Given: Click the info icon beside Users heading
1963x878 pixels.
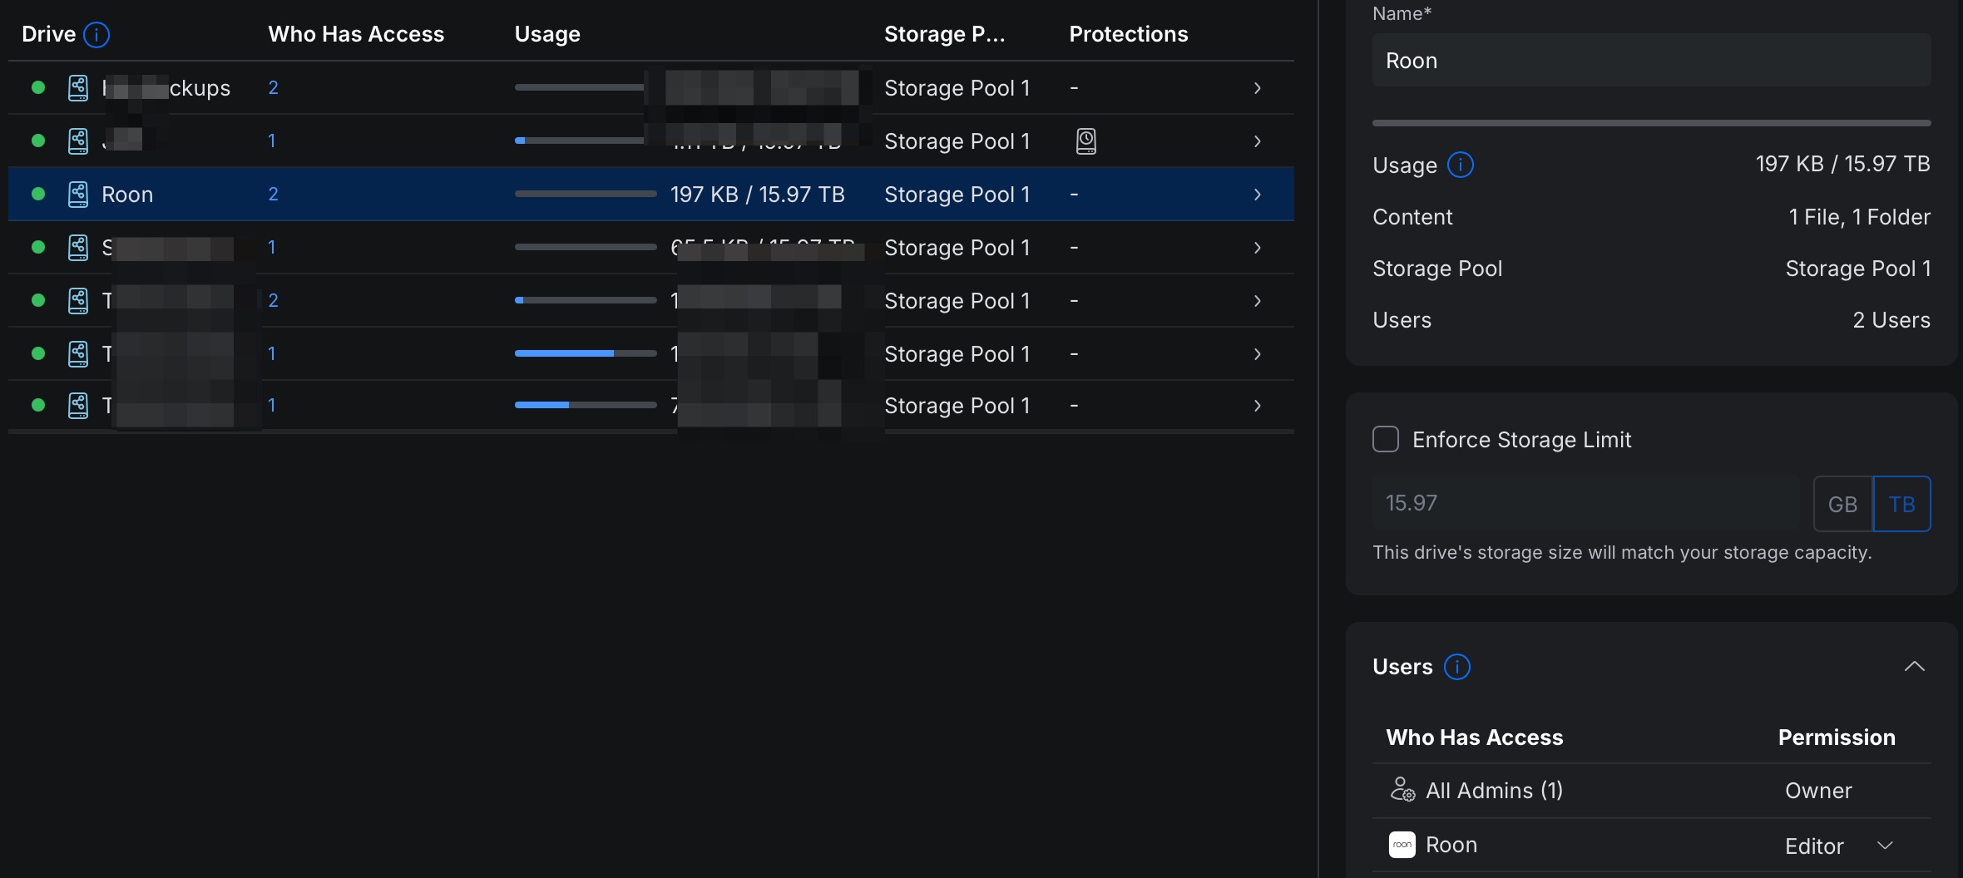Looking at the screenshot, I should [1456, 667].
